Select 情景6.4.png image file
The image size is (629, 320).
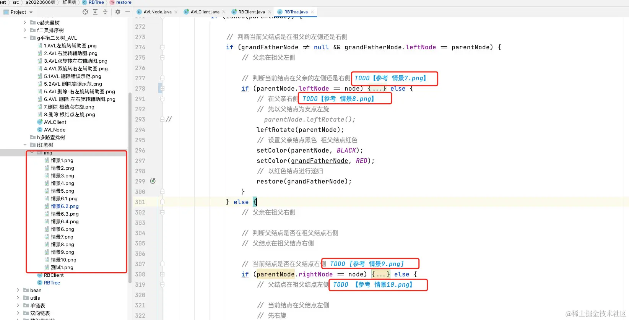tap(65, 221)
